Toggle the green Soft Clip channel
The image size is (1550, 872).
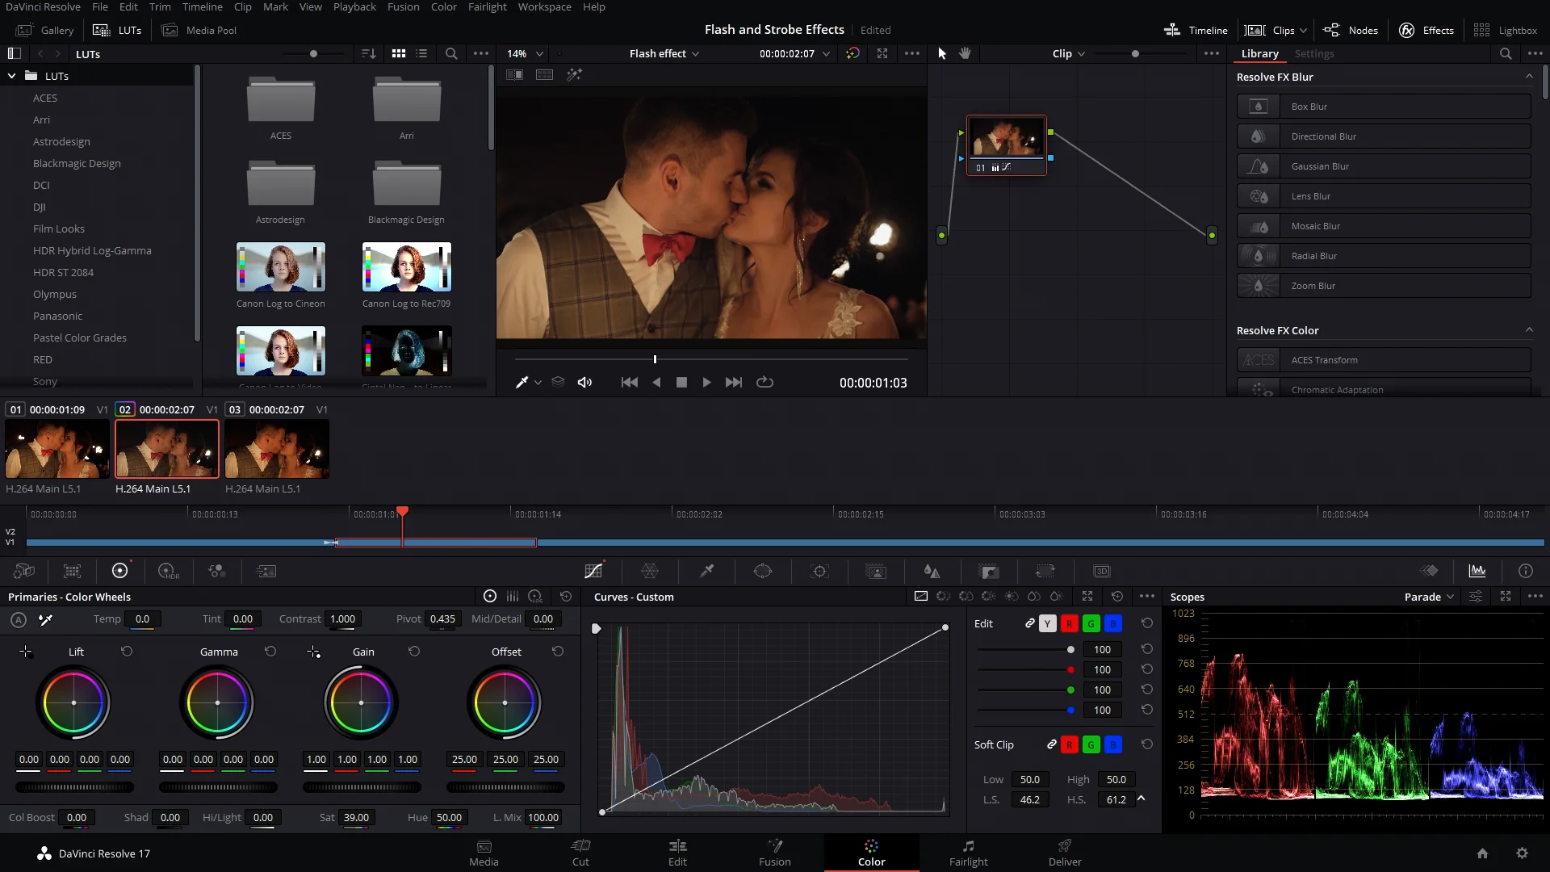coord(1091,744)
